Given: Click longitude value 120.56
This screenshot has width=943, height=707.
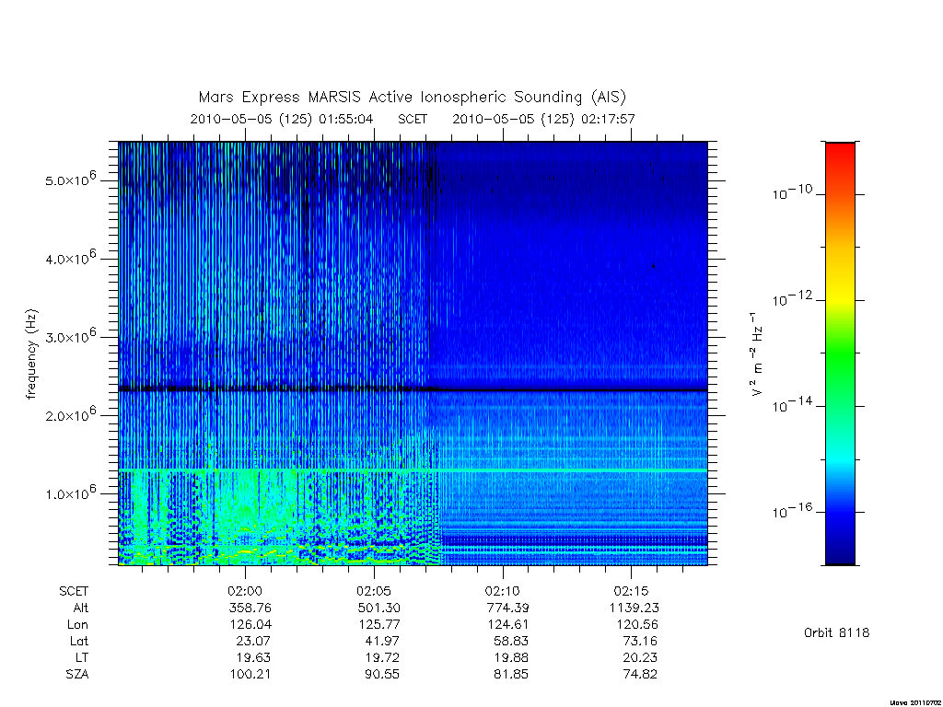Looking at the screenshot, I should tap(637, 625).
